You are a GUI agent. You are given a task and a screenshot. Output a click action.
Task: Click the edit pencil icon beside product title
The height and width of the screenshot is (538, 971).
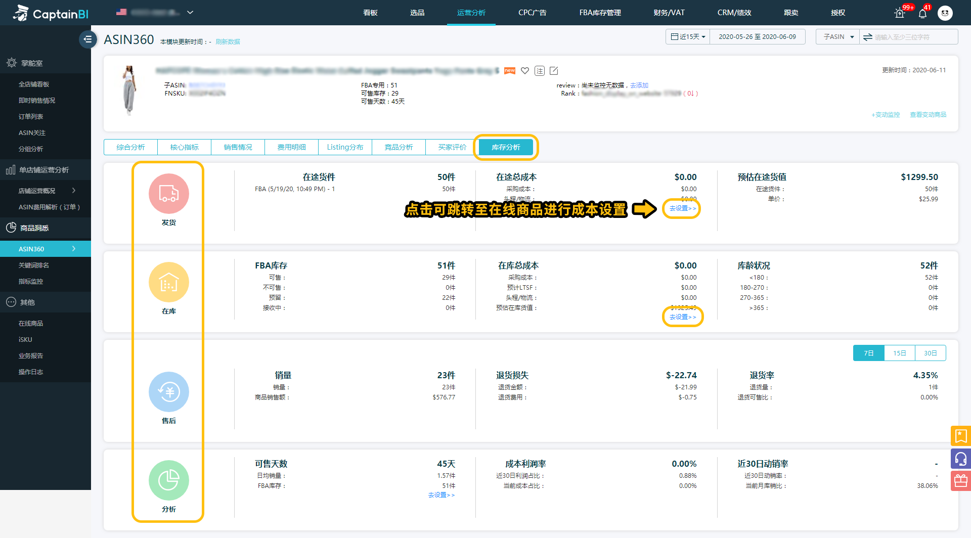pos(554,71)
